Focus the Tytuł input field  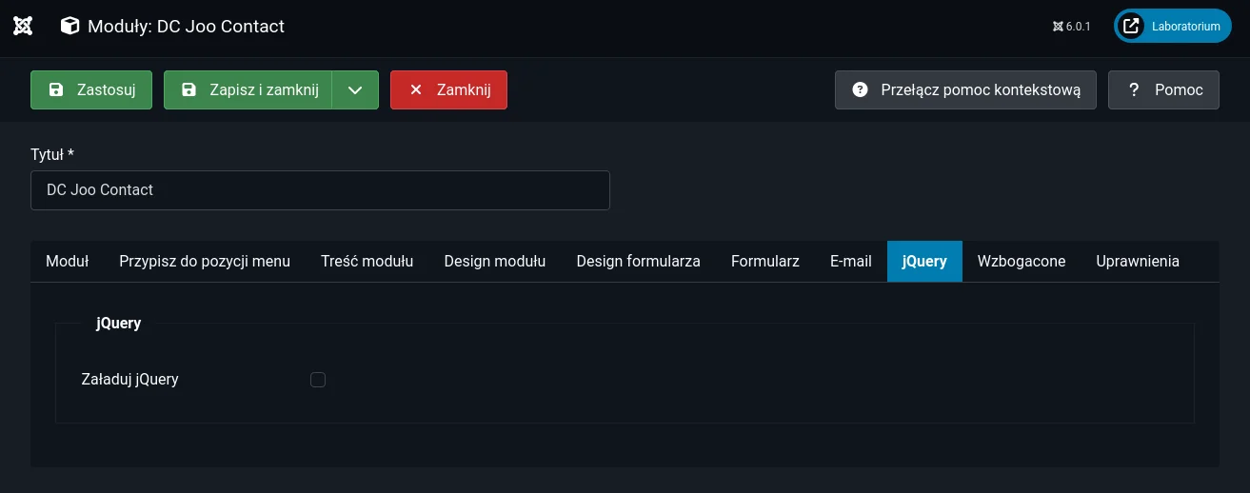click(320, 190)
